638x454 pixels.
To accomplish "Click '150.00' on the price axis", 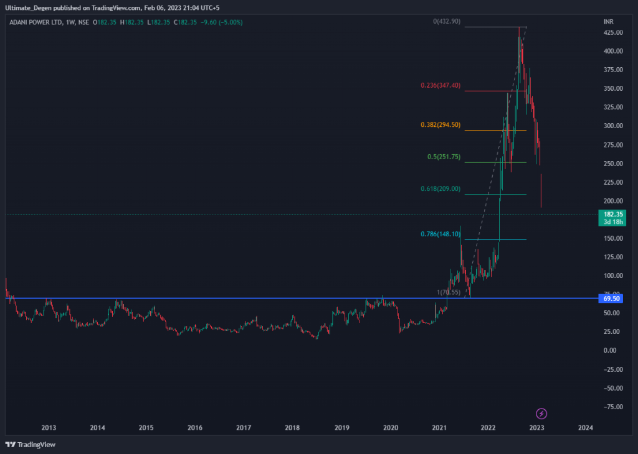I will 613,238.
